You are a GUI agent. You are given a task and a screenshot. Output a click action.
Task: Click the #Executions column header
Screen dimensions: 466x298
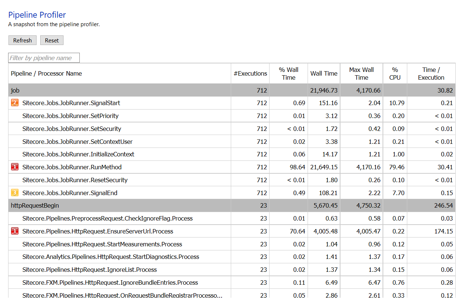click(250, 73)
